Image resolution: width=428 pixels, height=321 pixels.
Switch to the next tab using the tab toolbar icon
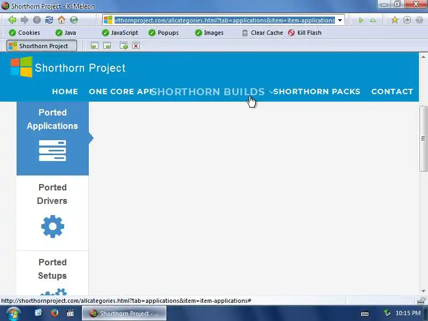(107, 45)
